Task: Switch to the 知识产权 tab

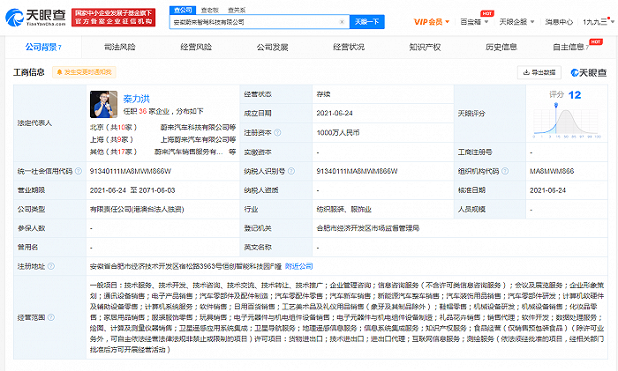Action: [425, 48]
